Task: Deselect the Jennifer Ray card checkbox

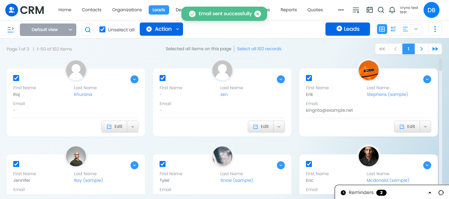Action: coord(16,164)
